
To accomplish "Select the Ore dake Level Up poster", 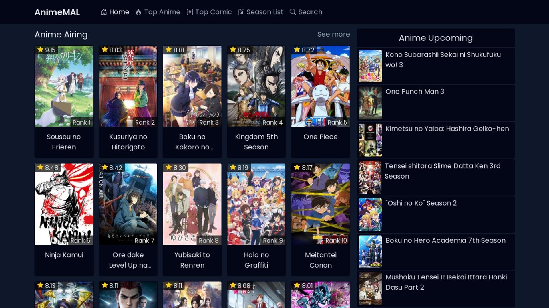I will 128,204.
